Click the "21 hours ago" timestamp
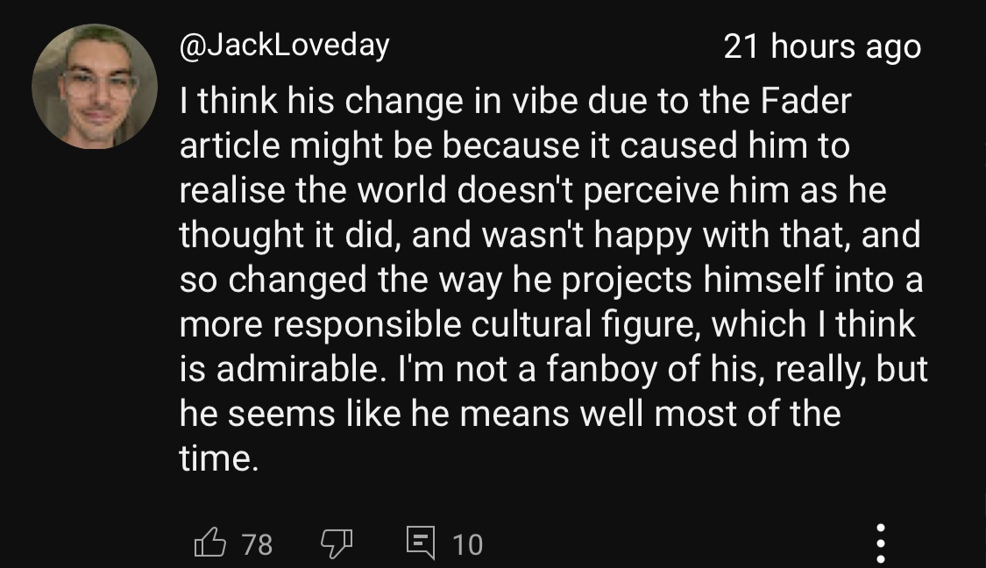 click(822, 46)
